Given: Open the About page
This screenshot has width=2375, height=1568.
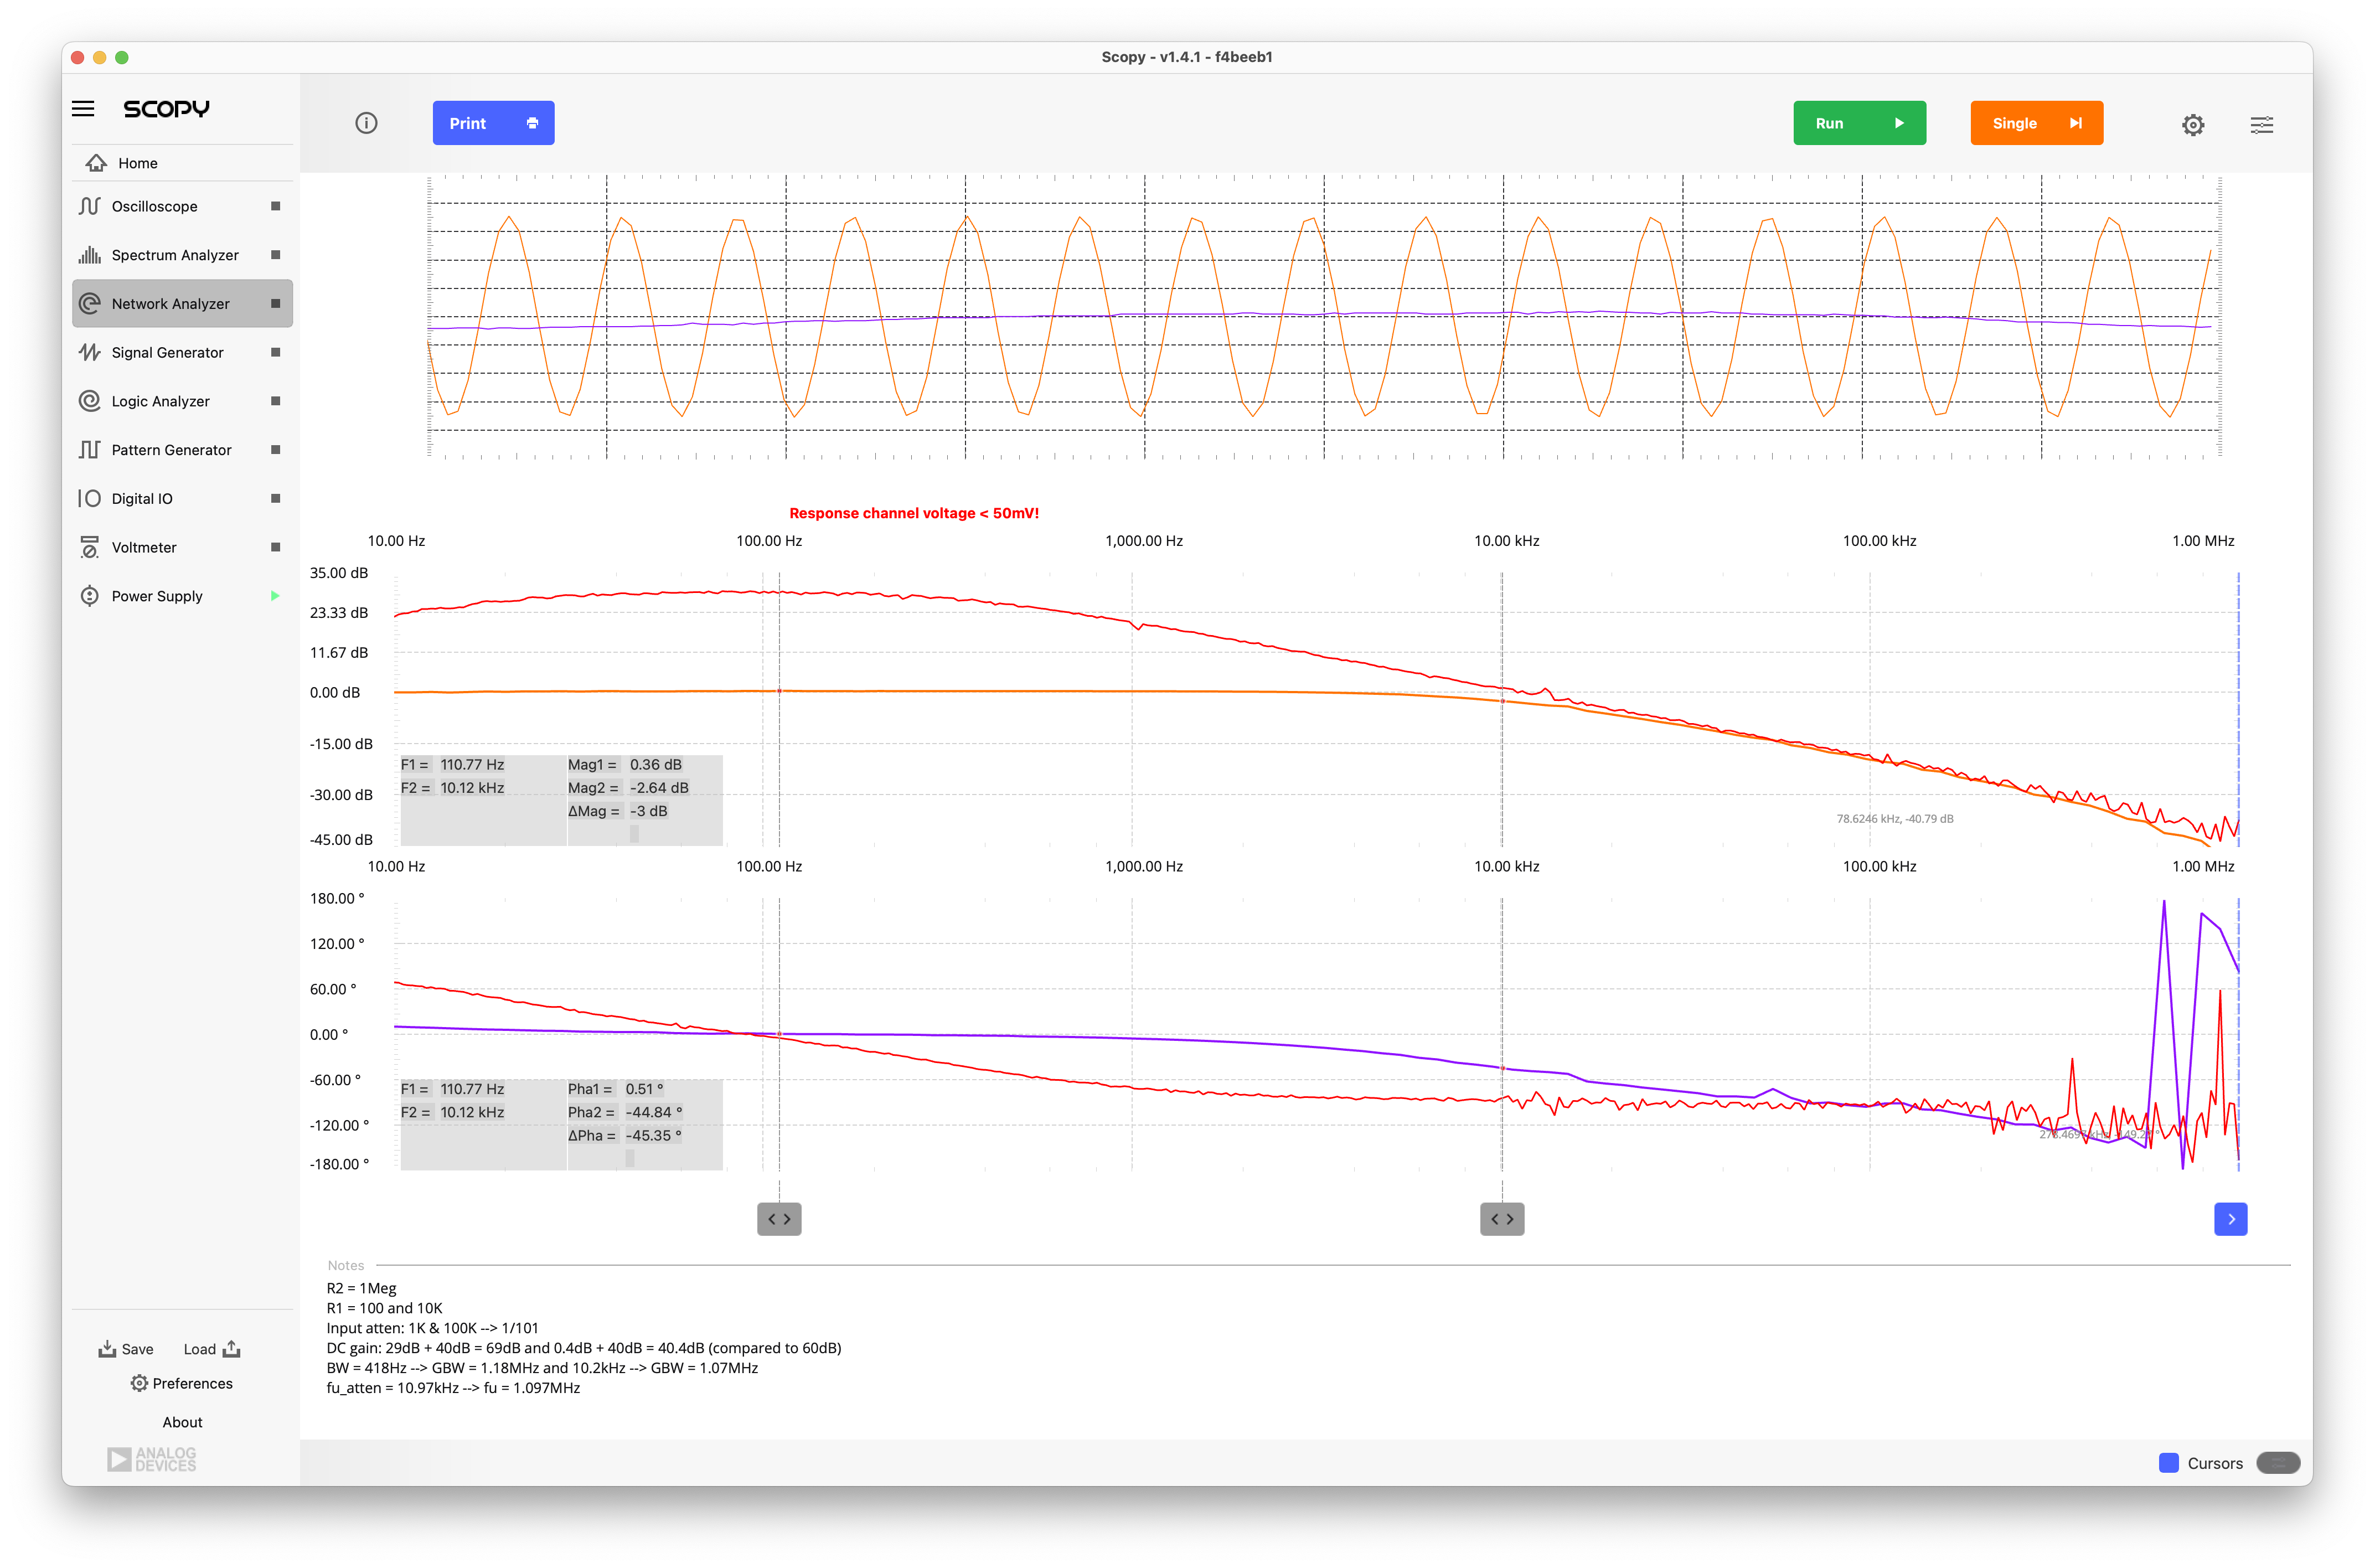Looking at the screenshot, I should [182, 1422].
